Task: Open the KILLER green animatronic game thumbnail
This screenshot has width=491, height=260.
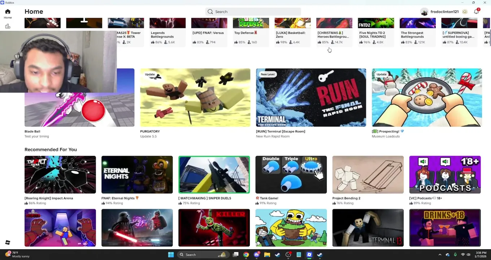Action: click(214, 227)
